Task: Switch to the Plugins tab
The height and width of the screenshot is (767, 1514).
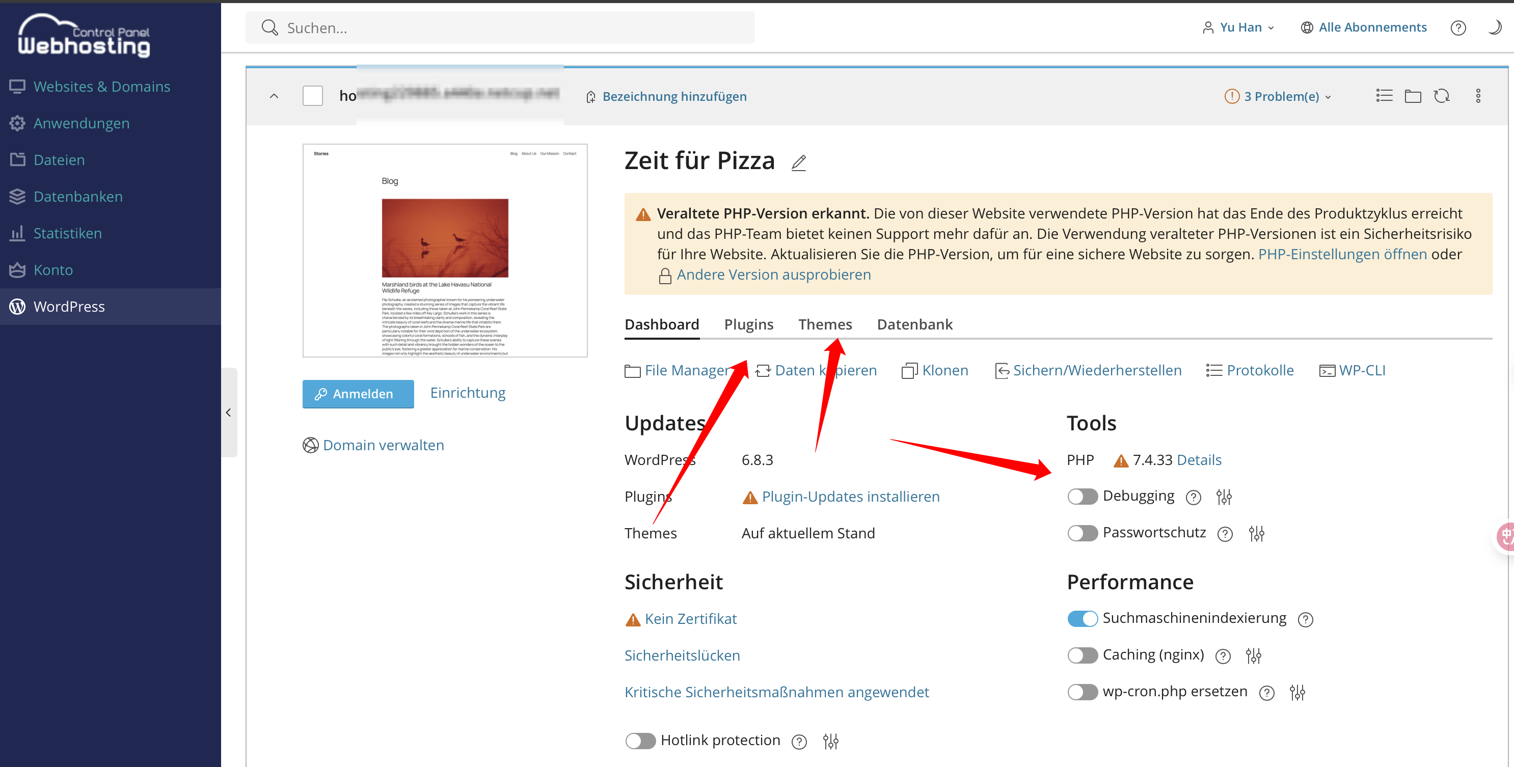Action: pos(748,324)
